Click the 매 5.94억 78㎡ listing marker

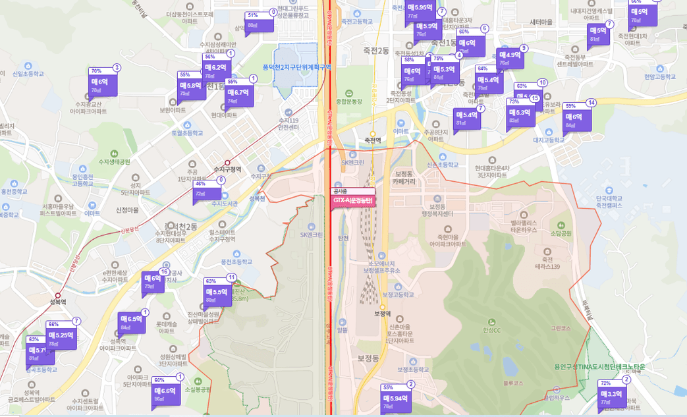pyautogui.click(x=396, y=399)
